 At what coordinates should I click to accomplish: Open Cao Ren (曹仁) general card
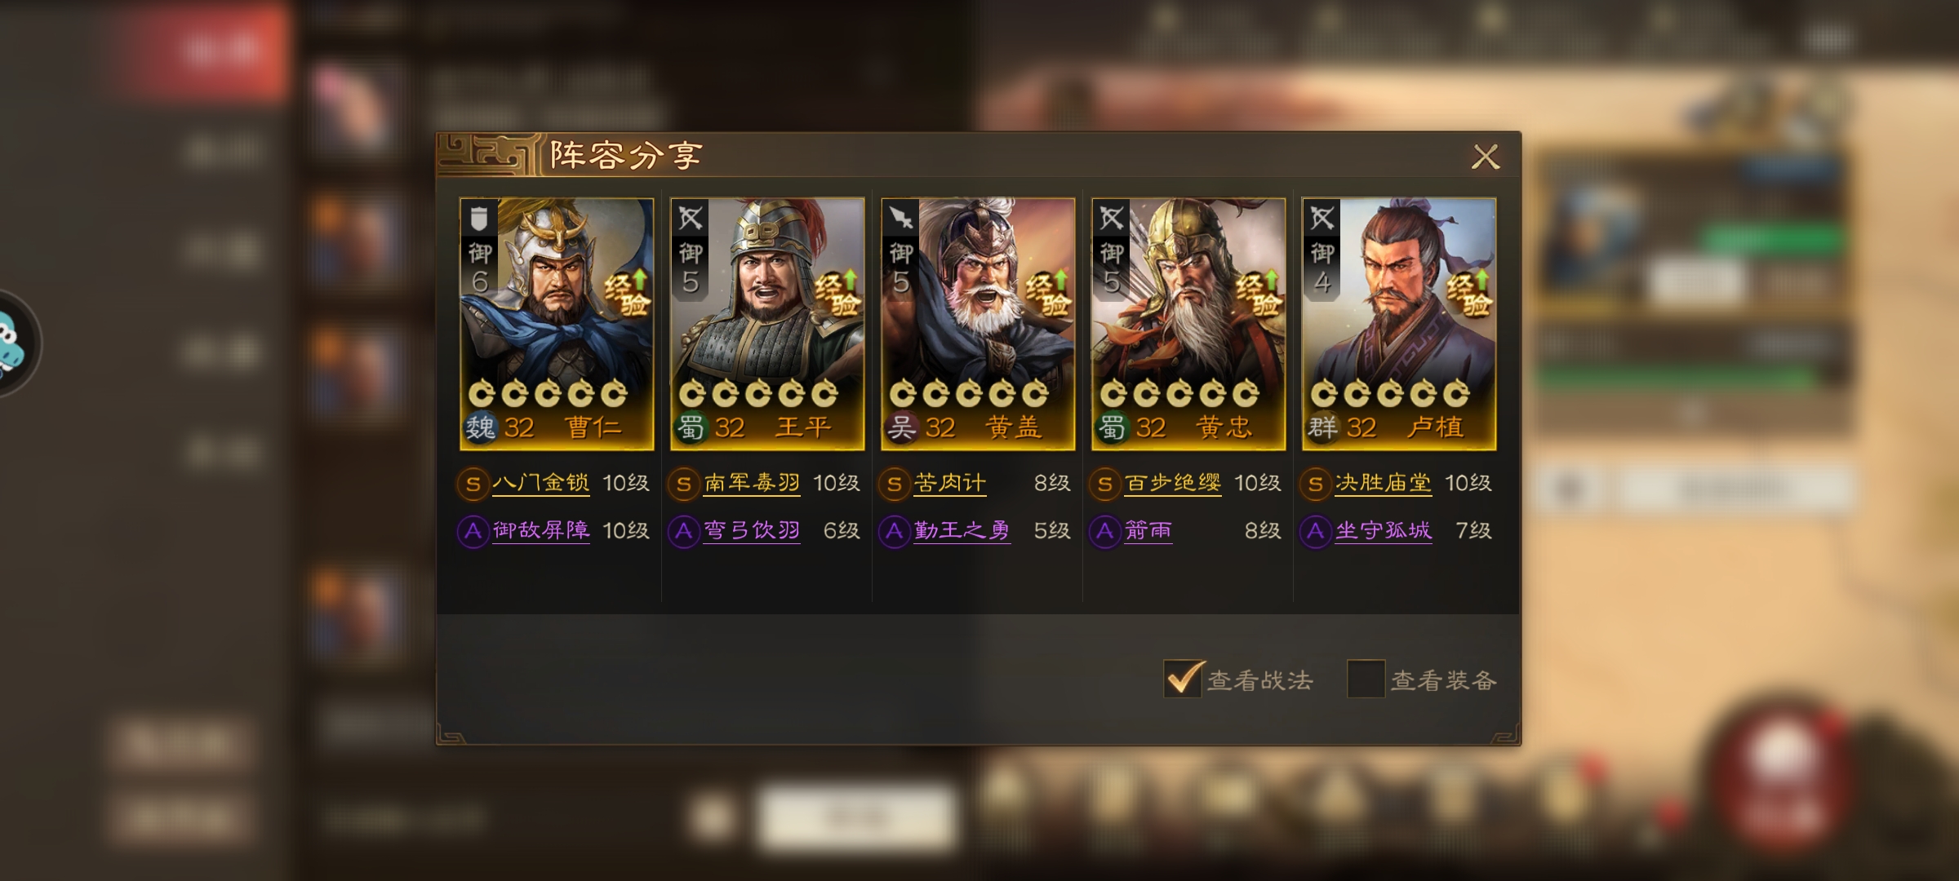point(557,324)
